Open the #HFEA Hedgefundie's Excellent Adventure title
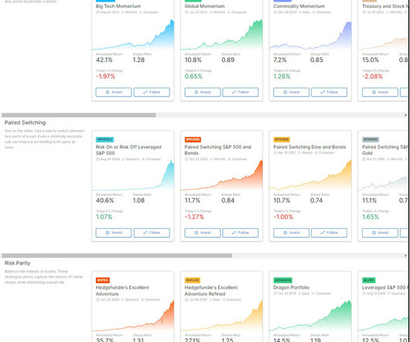Image resolution: width=410 pixels, height=342 pixels. (122, 290)
